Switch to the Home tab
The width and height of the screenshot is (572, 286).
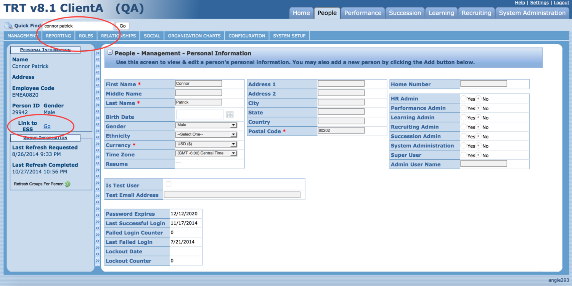point(301,13)
